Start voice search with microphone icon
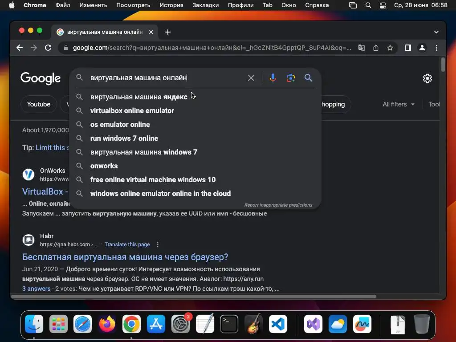 [273, 78]
